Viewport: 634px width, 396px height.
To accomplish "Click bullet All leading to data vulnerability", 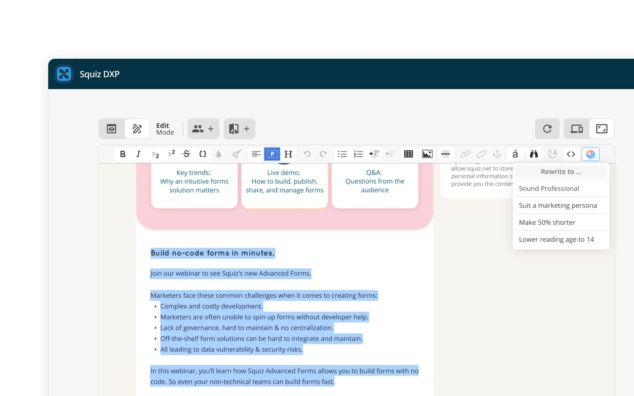I will coord(231,349).
